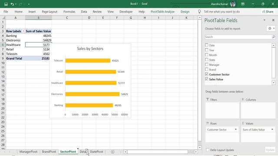Uncheck the Sales Value checkbox
This screenshot has width=278, height=156.
[x=207, y=79]
